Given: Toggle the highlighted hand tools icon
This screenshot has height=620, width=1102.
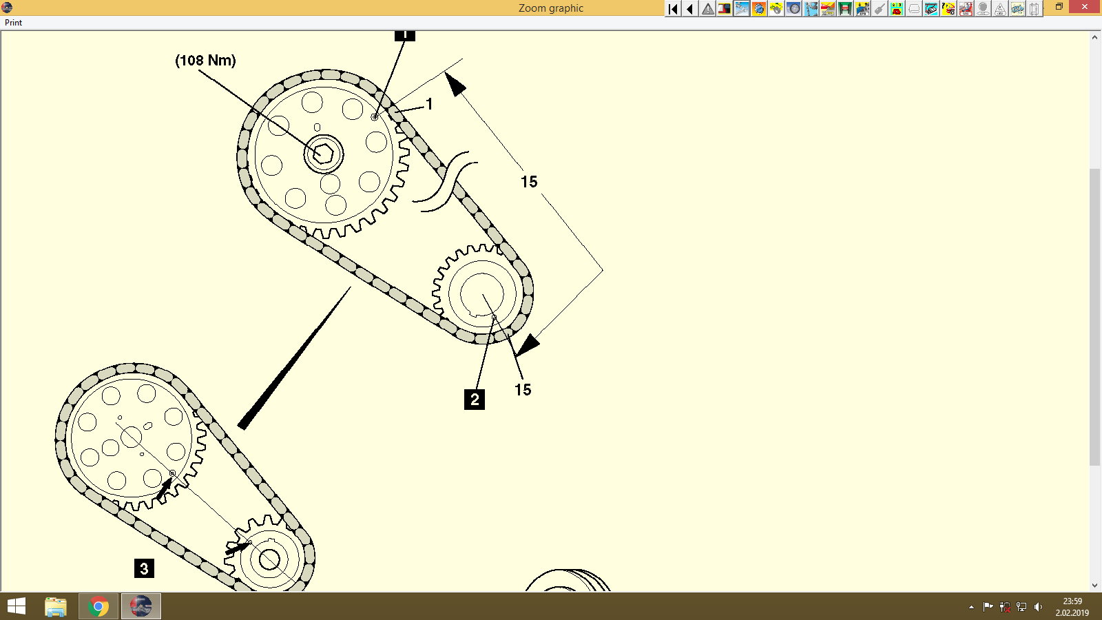Looking at the screenshot, I should coord(741,10).
